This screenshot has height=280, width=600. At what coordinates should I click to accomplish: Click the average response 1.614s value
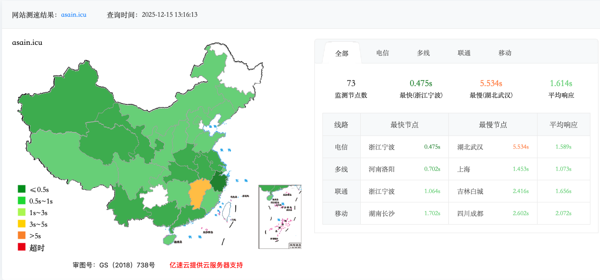click(561, 83)
